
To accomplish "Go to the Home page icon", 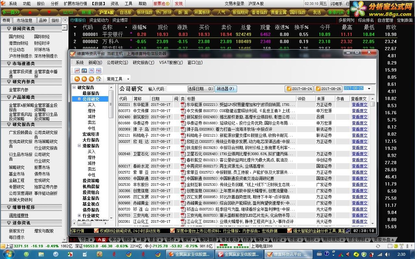I will click(x=99, y=79).
